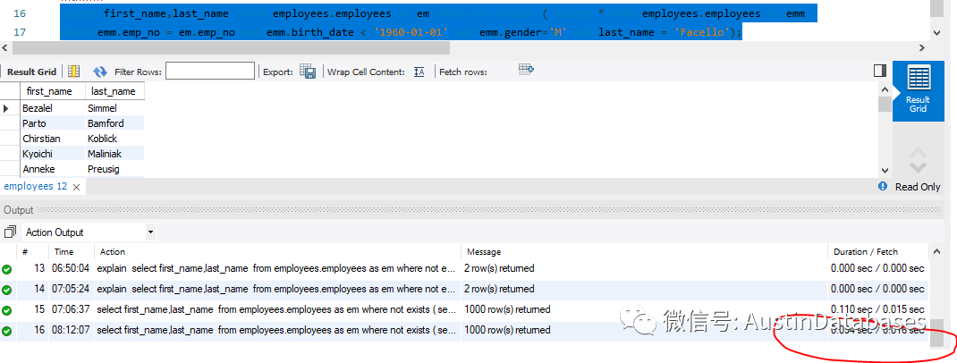This screenshot has width=957, height=363.
Task: Click the Result Grid side panel button
Action: (x=918, y=89)
